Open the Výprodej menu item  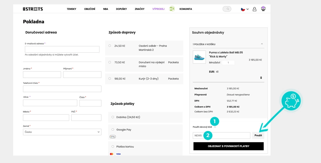pyautogui.click(x=158, y=9)
